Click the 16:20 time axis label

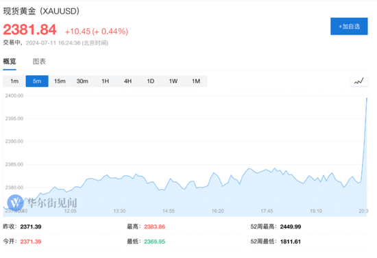tap(217, 211)
